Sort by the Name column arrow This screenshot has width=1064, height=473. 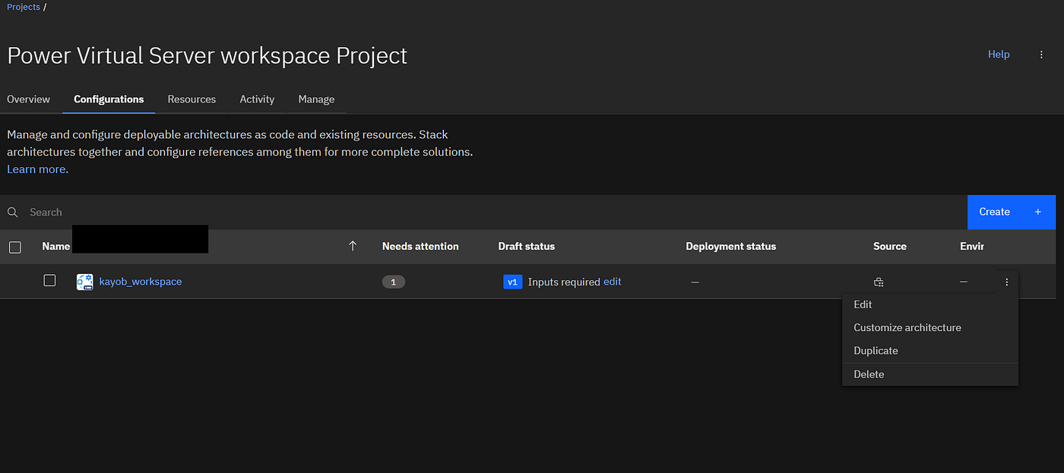click(353, 246)
